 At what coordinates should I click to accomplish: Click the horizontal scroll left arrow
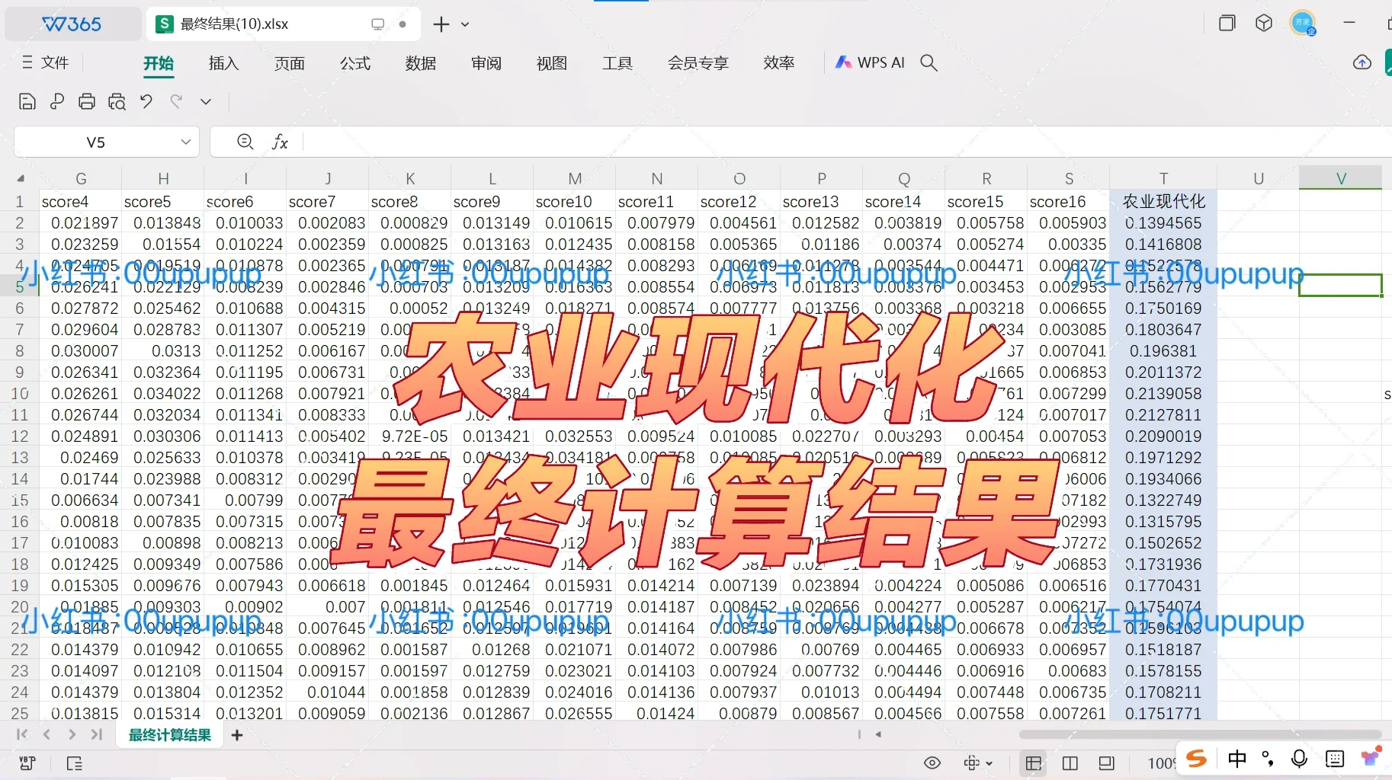879,734
